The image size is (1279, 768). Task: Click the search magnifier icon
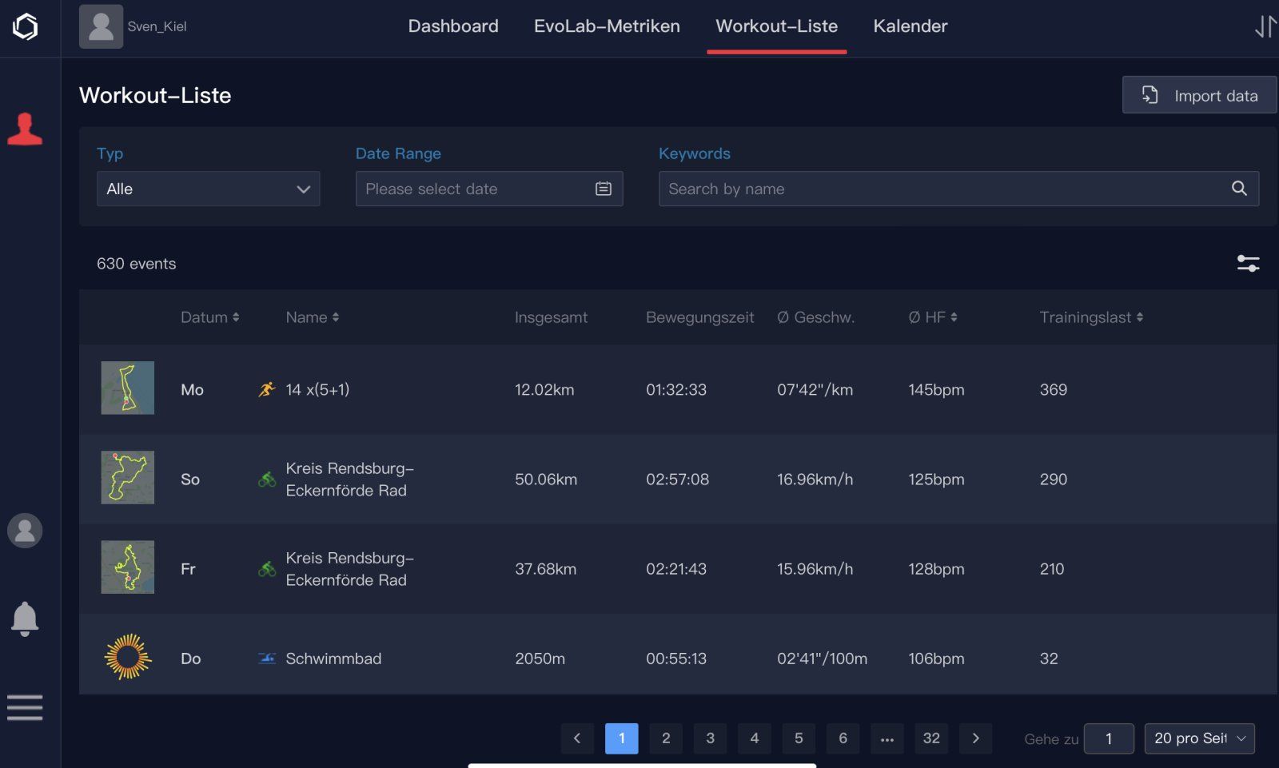tap(1239, 189)
